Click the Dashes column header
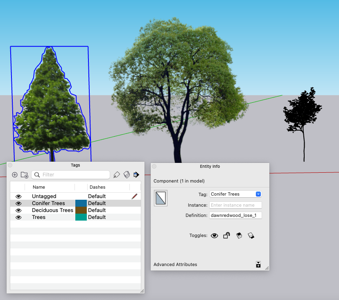The width and height of the screenshot is (339, 300). click(97, 187)
